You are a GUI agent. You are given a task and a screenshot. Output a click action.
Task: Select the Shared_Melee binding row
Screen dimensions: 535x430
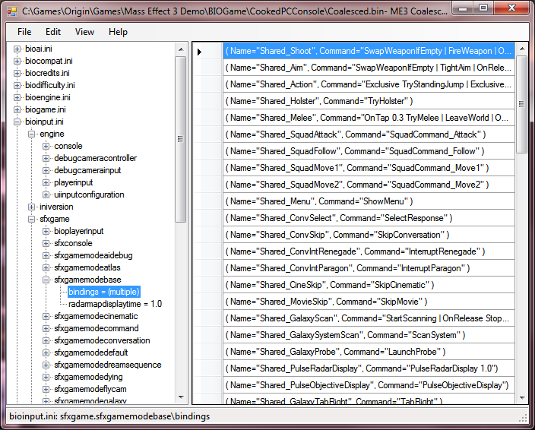(369, 118)
